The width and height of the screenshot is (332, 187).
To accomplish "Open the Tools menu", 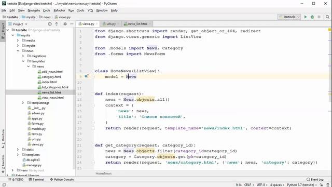I will (x=80, y=10).
